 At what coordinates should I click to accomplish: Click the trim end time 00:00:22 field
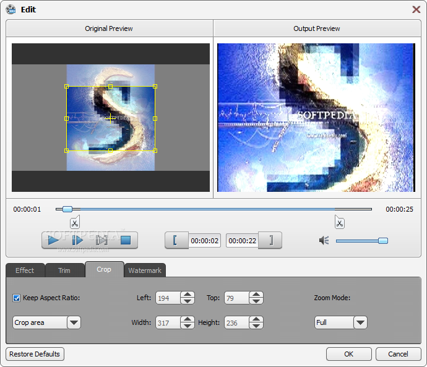coord(242,241)
